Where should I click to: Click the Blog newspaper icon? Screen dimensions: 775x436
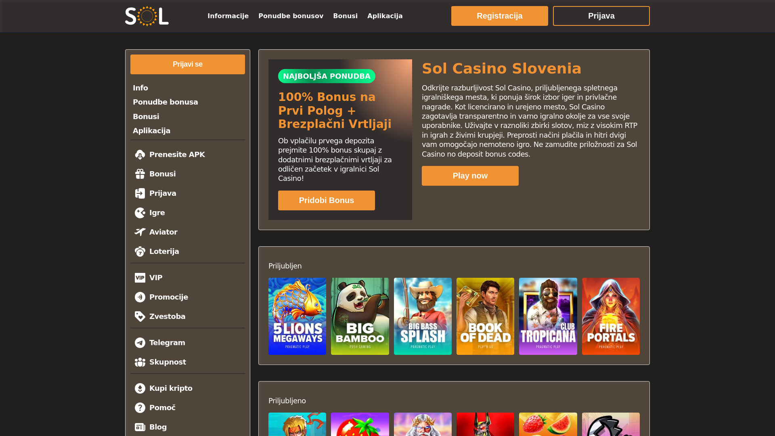(140, 427)
